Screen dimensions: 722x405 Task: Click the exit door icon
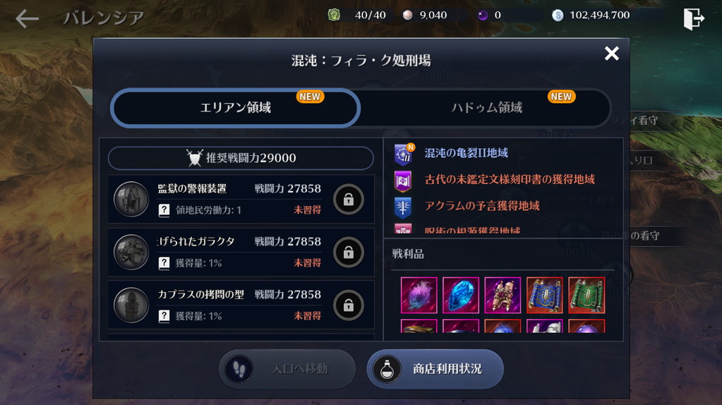(x=694, y=18)
